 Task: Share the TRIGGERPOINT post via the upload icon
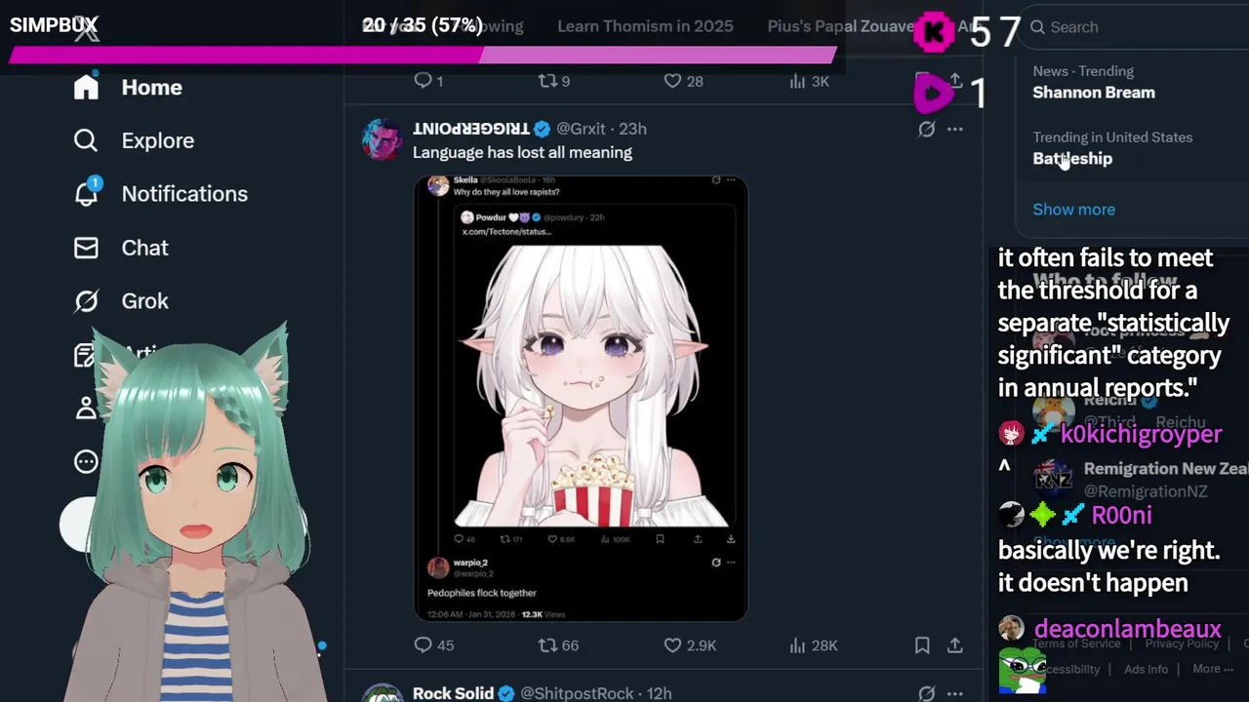[955, 645]
